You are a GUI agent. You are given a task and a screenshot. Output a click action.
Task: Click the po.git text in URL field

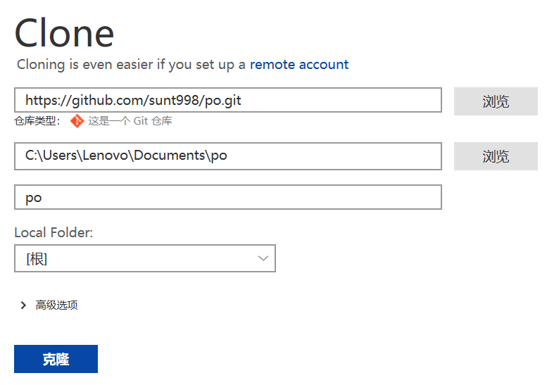(x=222, y=101)
